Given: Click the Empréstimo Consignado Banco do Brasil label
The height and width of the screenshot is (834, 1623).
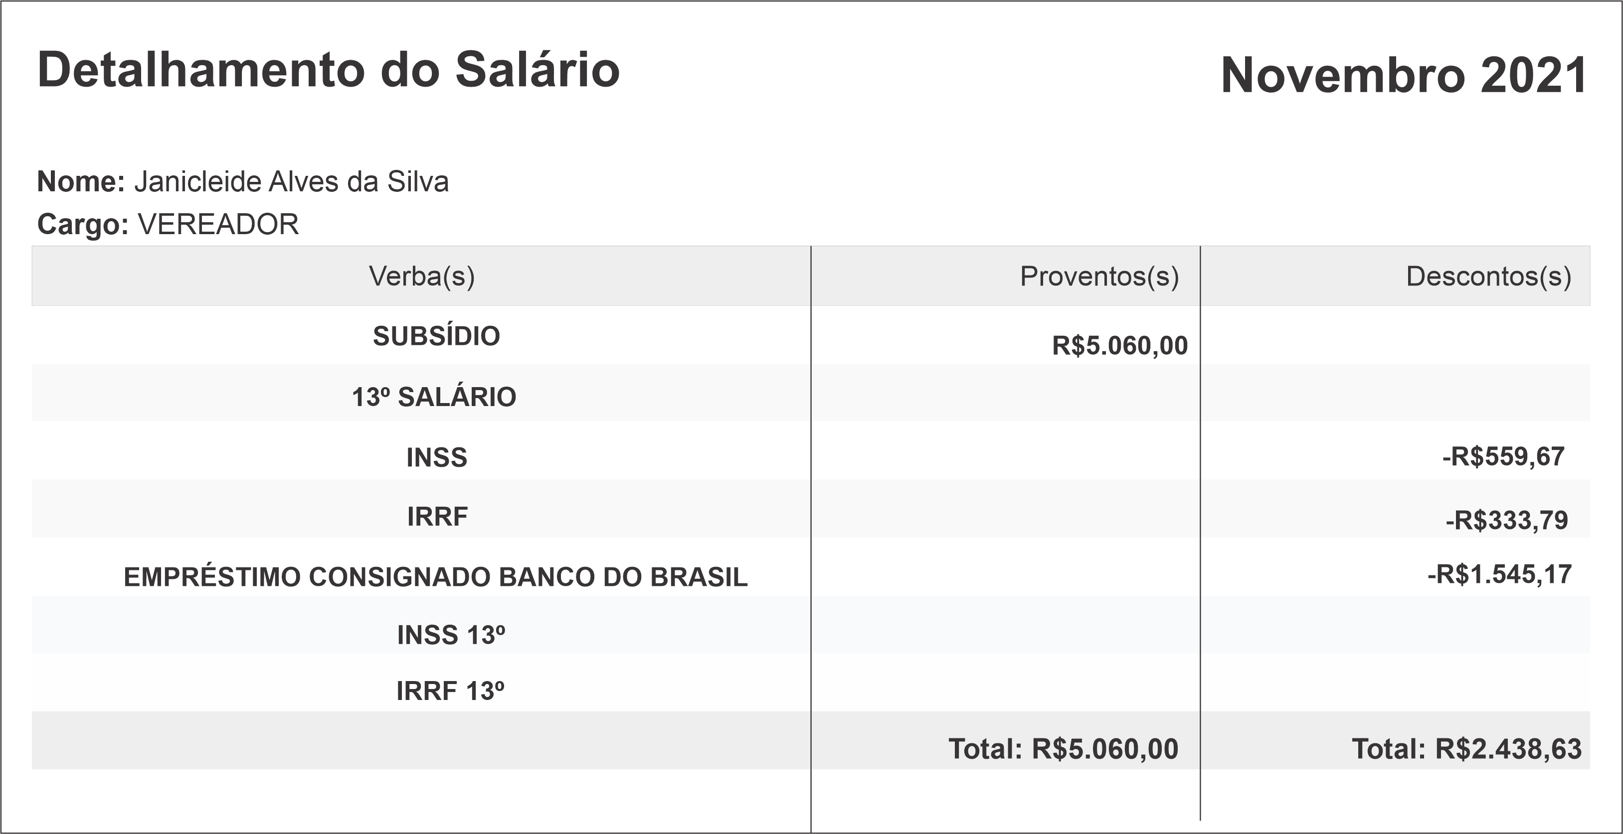Looking at the screenshot, I should coord(435,577).
